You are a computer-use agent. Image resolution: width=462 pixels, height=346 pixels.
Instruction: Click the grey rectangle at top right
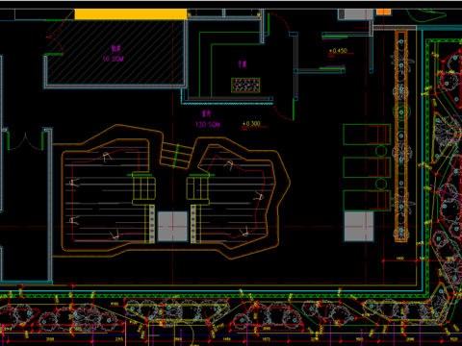click(356, 14)
